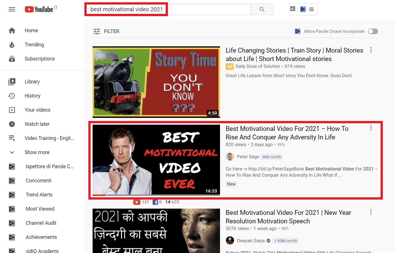Viewport: 395px width, 253px height.
Task: Click the vidIQ icon beside Channel Audit
Action: (12, 223)
